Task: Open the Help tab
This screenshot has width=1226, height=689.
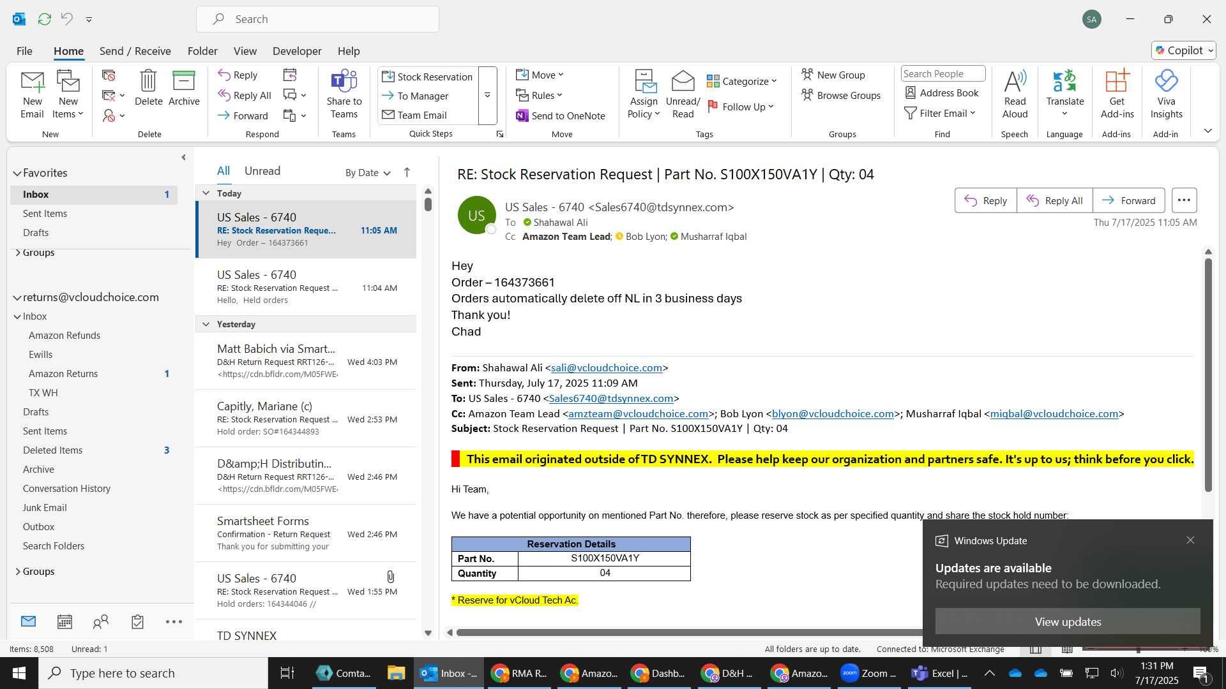Action: 349,50
